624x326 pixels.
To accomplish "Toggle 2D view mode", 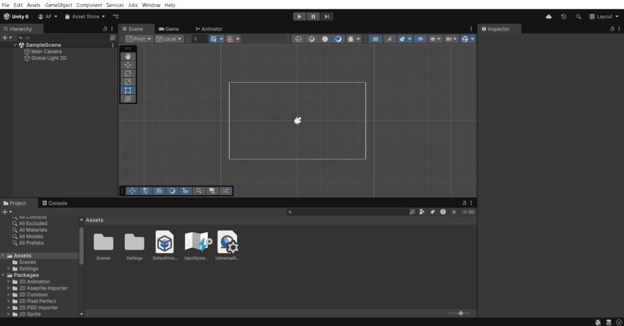I will [375, 39].
